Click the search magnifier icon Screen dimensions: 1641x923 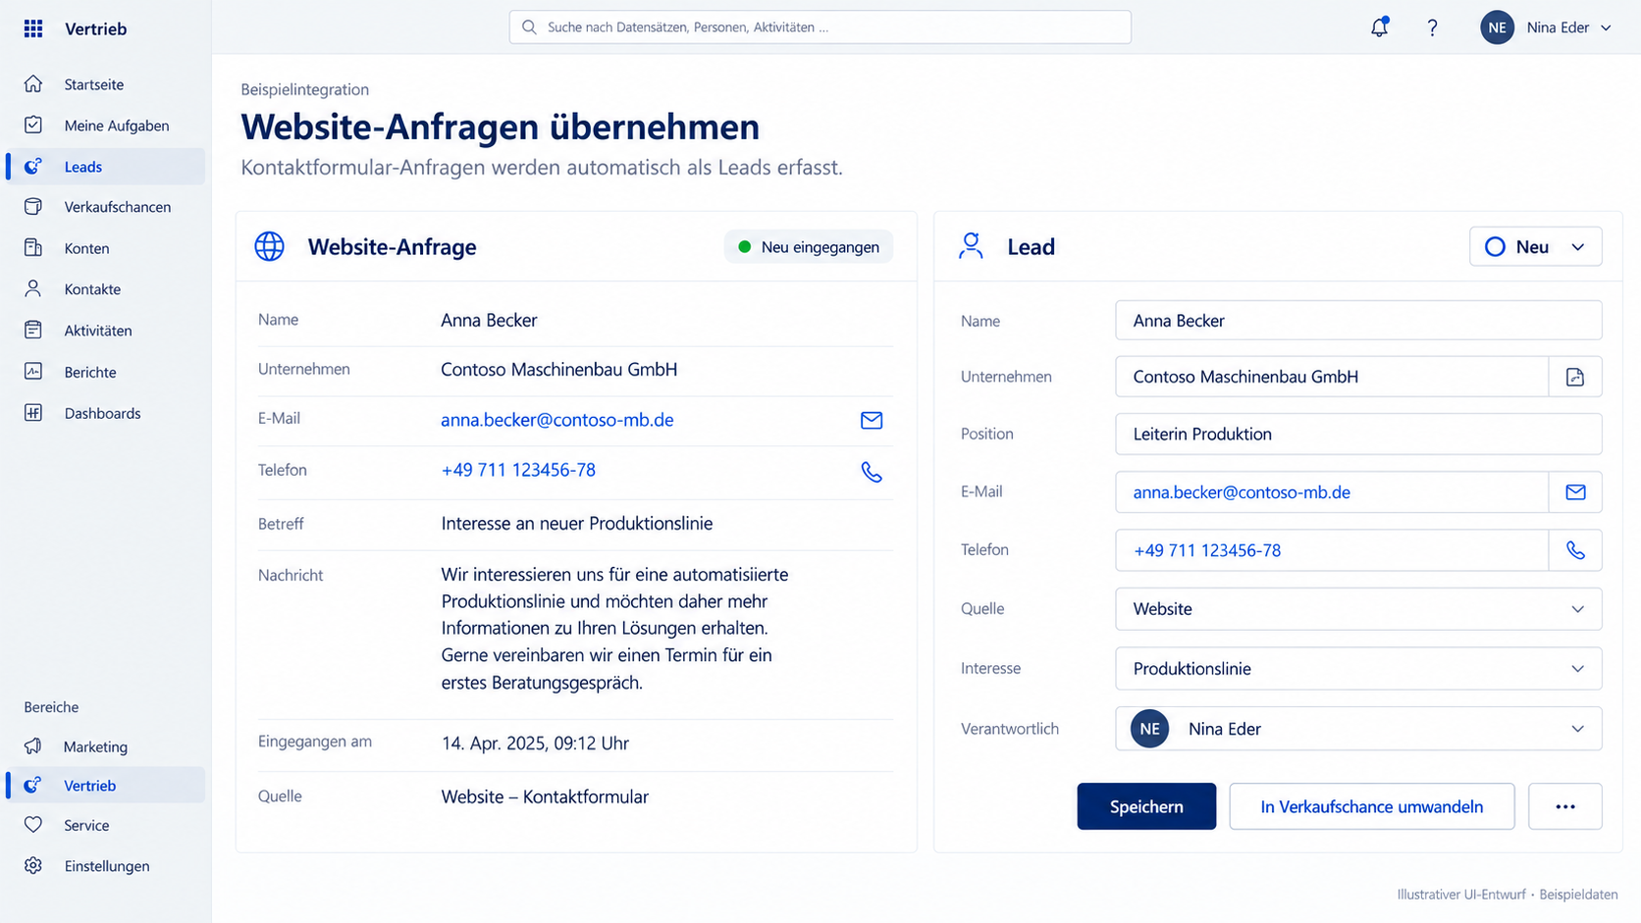(x=529, y=27)
